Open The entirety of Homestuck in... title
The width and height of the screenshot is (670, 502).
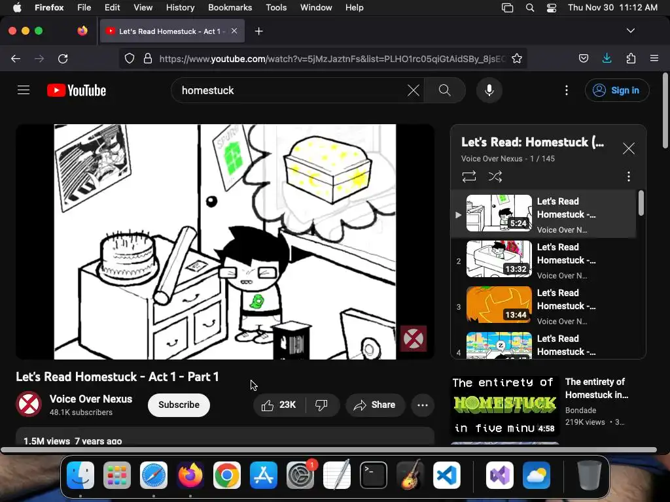pyautogui.click(x=597, y=388)
